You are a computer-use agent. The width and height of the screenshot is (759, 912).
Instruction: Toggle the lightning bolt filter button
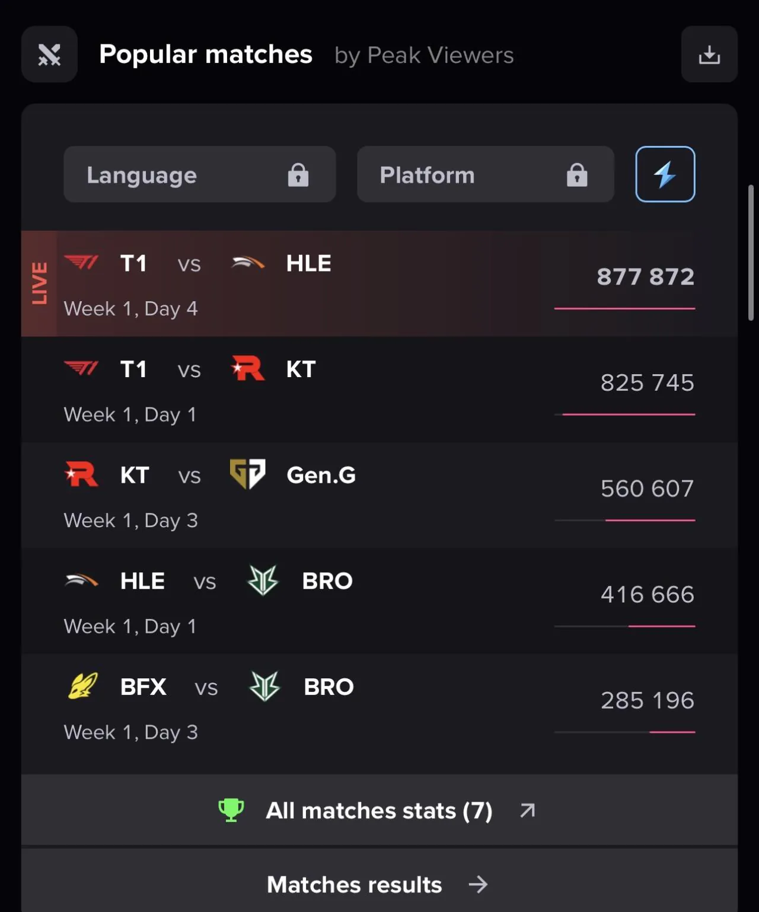[x=665, y=174]
